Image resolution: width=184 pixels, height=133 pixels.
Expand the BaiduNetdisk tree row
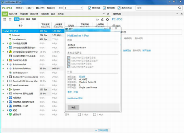(x=7, y=64)
